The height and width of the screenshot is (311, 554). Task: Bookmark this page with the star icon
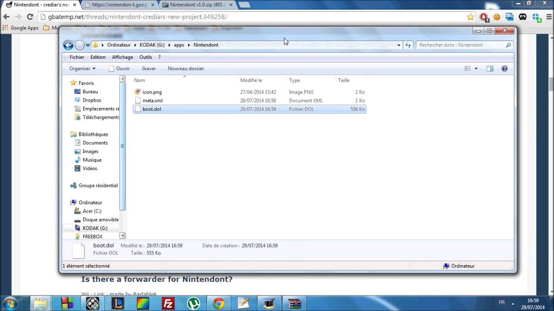pyautogui.click(x=470, y=17)
